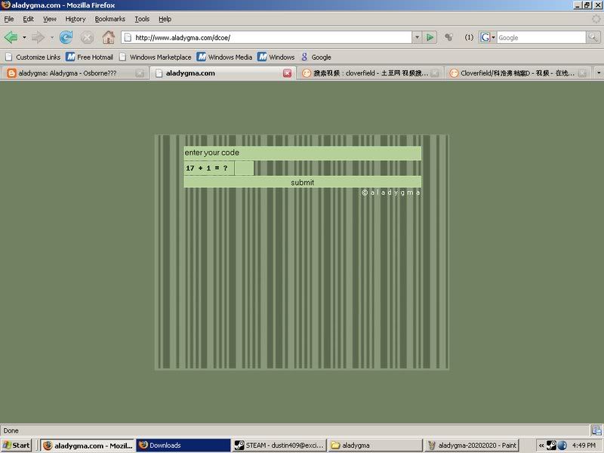Click the submit button on the page
This screenshot has height=453, width=604.
[x=302, y=182]
